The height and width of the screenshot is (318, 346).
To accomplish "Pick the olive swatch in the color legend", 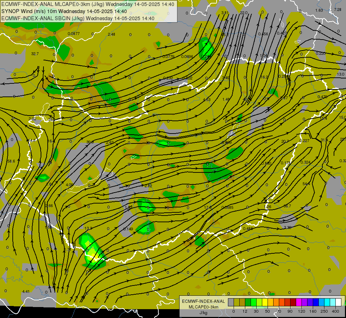I will pos(236,302).
